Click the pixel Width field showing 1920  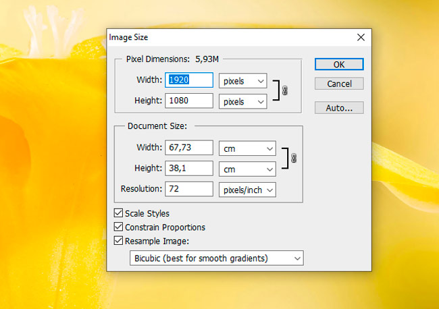(189, 81)
